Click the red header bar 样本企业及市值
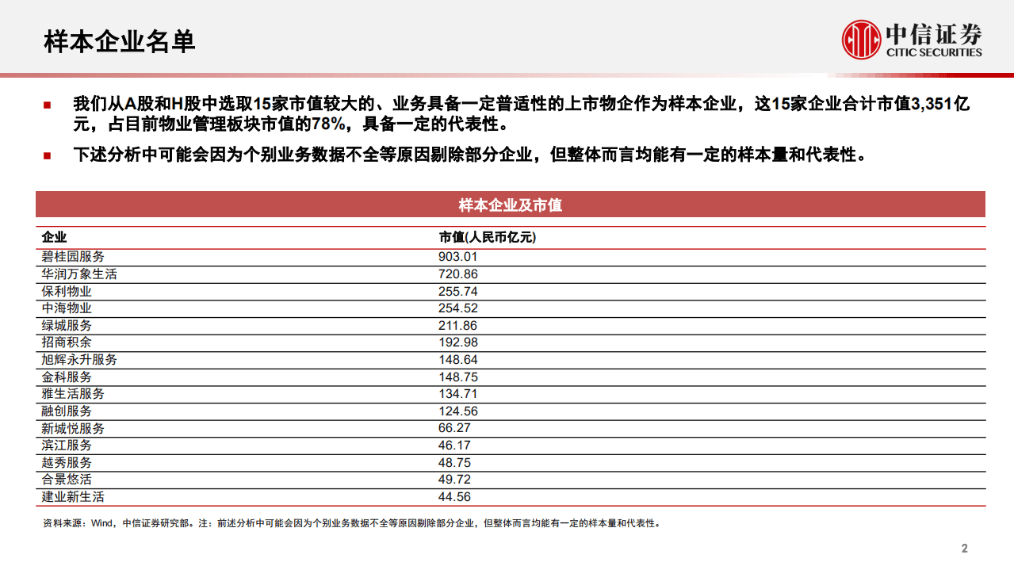Image resolution: width=1014 pixels, height=570 pixels. 507,204
